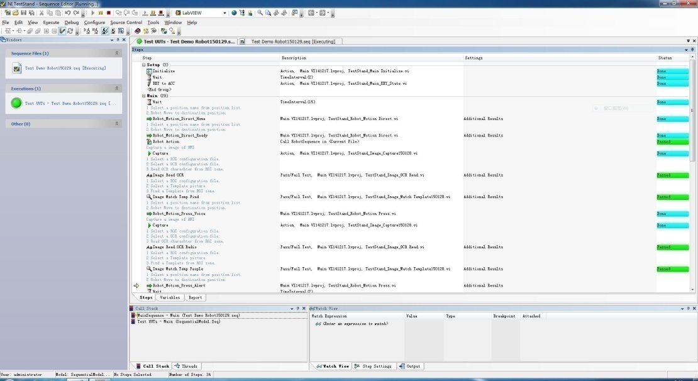Viewport: 698px width, 381px height.
Task: Click the Open file folder toolbar icon
Action: point(16,13)
